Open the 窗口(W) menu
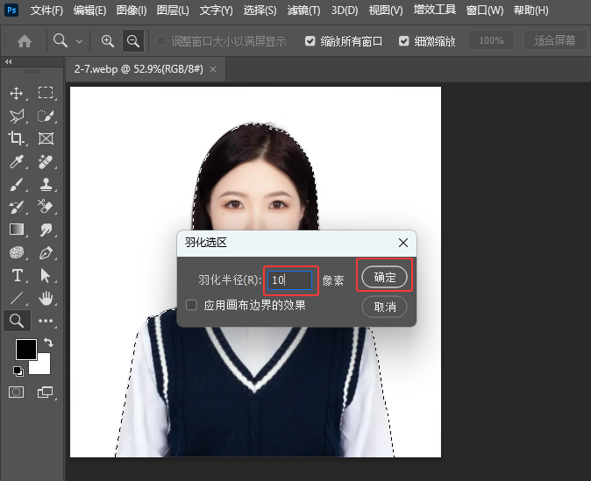The width and height of the screenshot is (591, 481). [x=485, y=11]
